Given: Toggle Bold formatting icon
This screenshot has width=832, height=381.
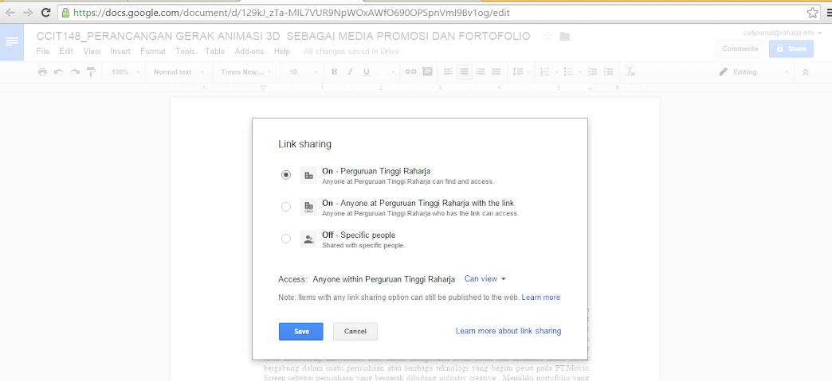Looking at the screenshot, I should coord(334,72).
